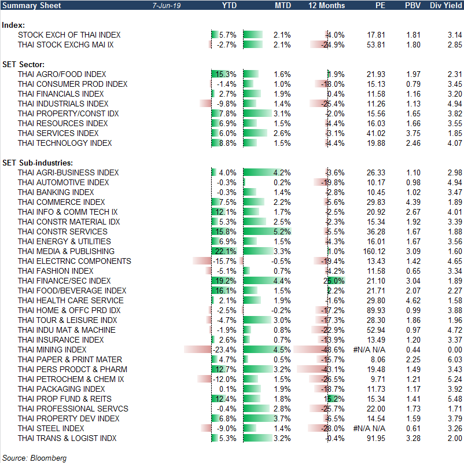The height and width of the screenshot is (463, 464).
Task: Select THAI ENERGY & UTILITIES label
Action: tap(65, 241)
